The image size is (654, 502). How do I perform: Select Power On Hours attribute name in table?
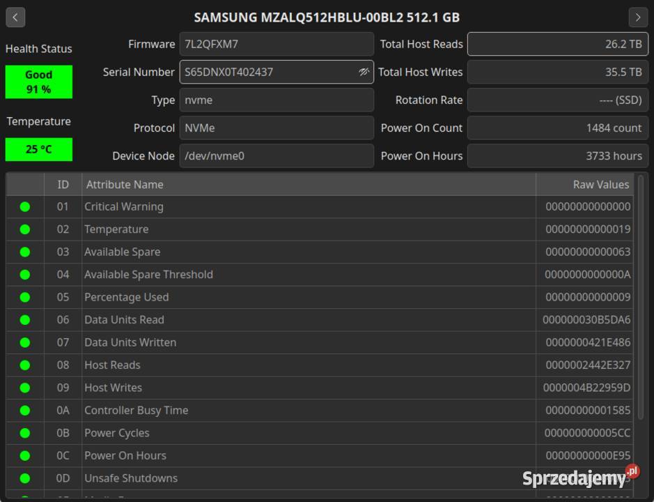[x=125, y=456]
